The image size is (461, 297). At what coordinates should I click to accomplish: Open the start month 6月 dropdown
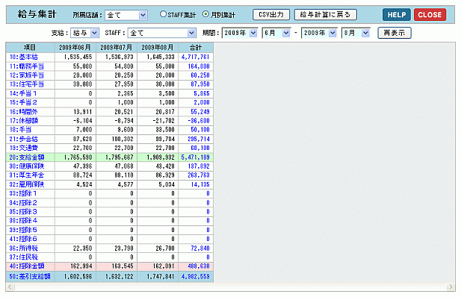[x=276, y=33]
